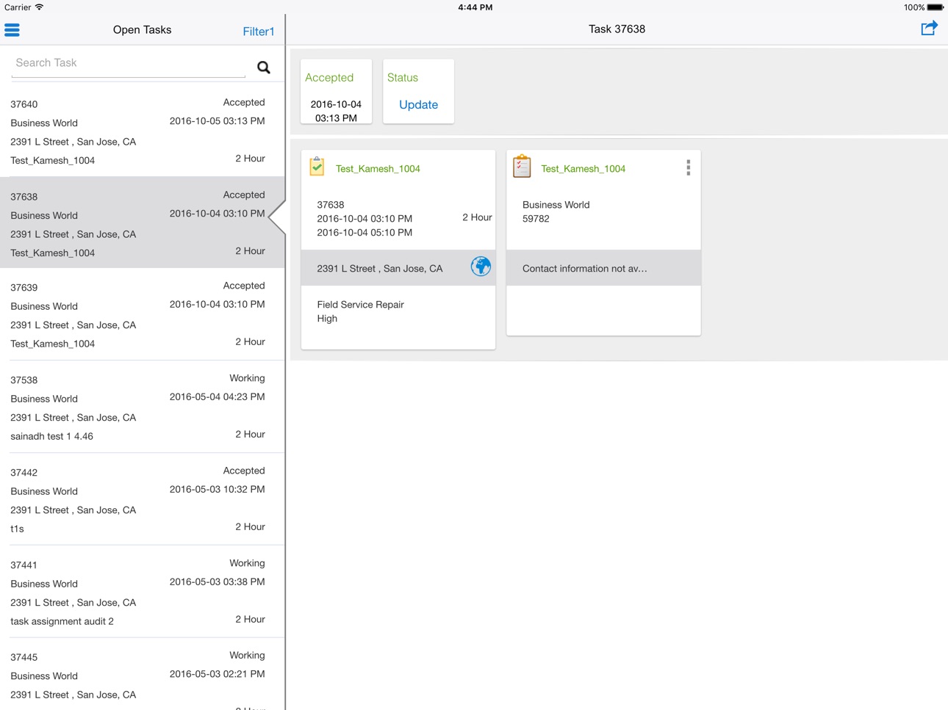Tap the 2016-10-04 05:10 PM end time

[x=365, y=233]
